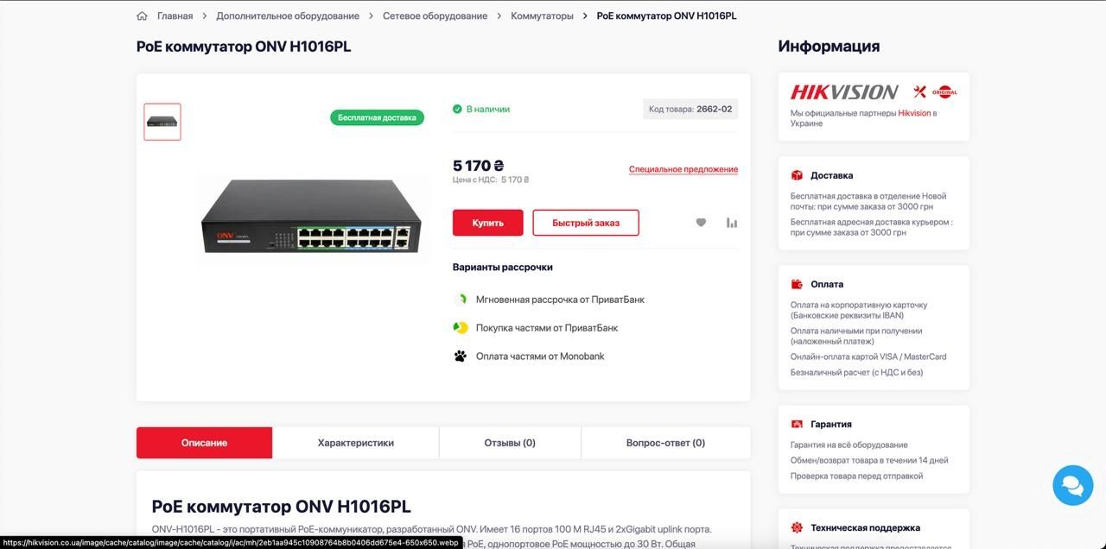Click the Оплата heading
Image resolution: width=1106 pixels, height=549 pixels.
pyautogui.click(x=827, y=284)
